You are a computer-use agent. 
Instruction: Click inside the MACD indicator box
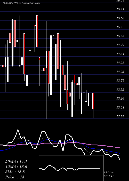[71, 168]
